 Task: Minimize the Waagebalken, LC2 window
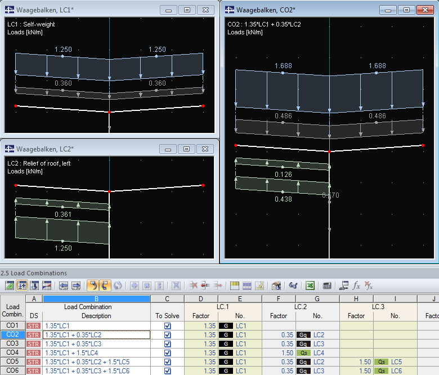pyautogui.click(x=168, y=149)
